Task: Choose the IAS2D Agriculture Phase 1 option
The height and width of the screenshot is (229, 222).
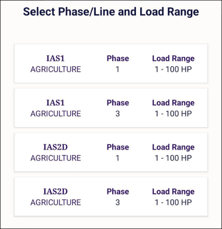Action: pyautogui.click(x=111, y=152)
